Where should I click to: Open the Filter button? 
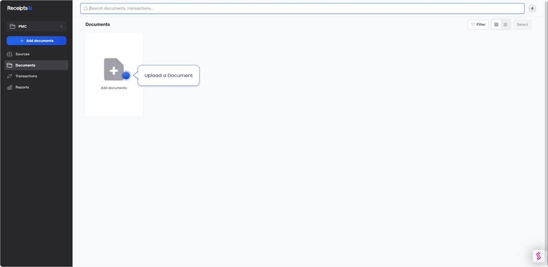tap(478, 25)
